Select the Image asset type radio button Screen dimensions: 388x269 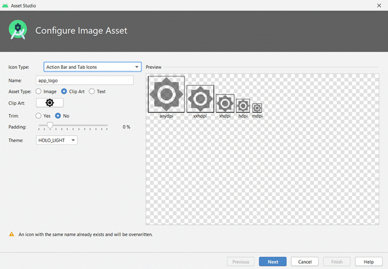point(39,91)
